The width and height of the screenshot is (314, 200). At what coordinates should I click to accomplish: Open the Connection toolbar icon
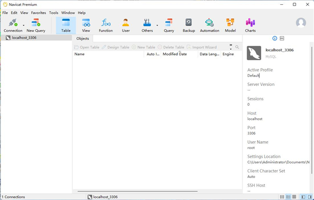point(13,22)
